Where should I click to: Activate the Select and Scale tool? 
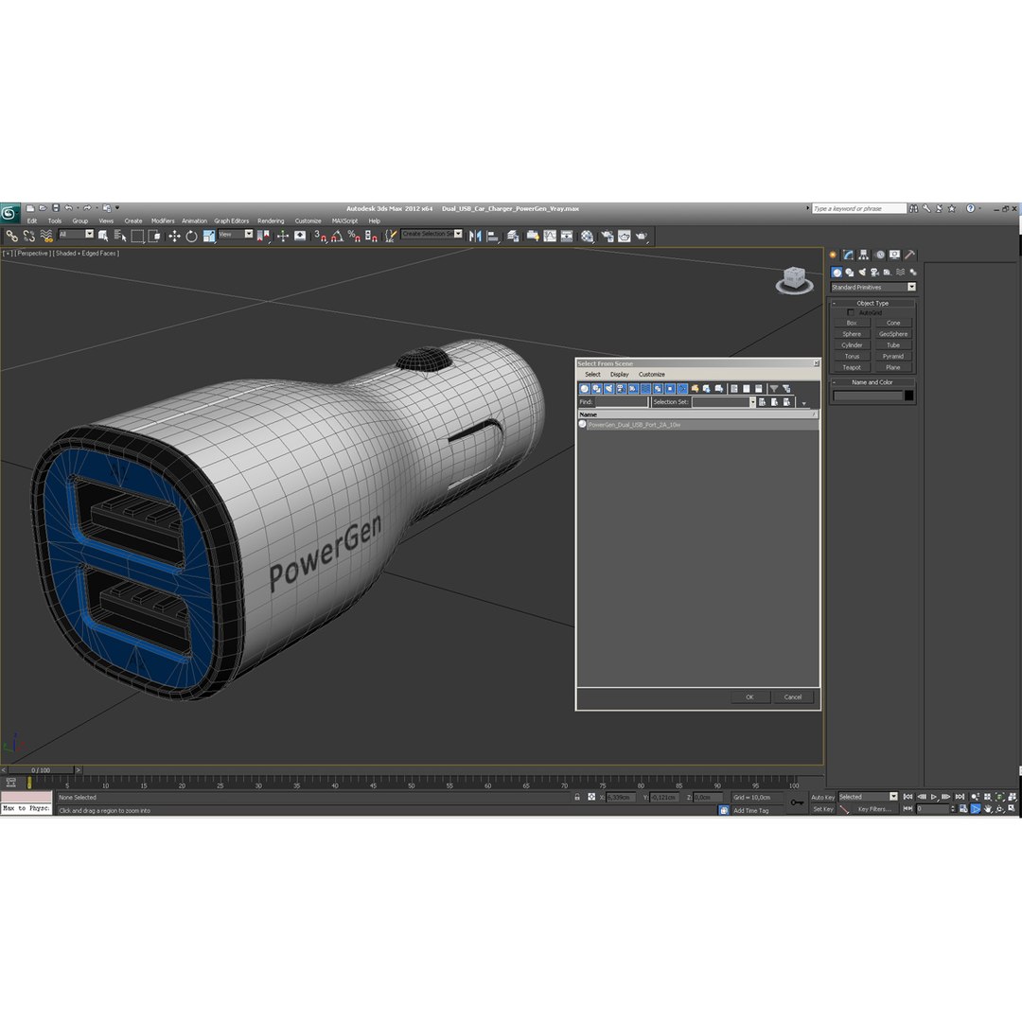208,236
